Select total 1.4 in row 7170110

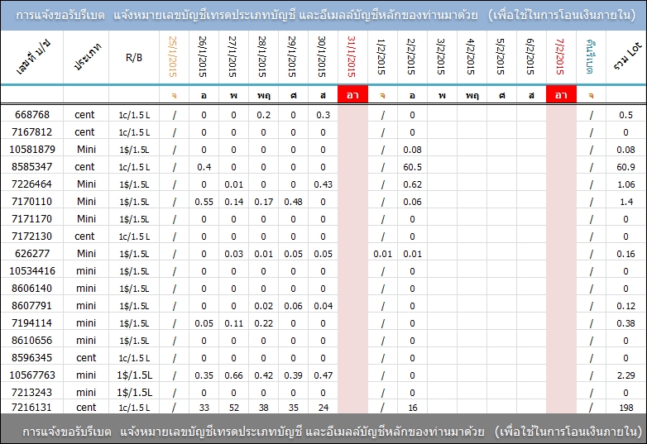pyautogui.click(x=626, y=202)
